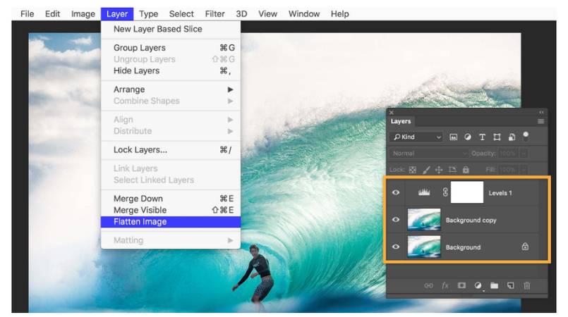Choose Group Layers
The height and width of the screenshot is (317, 568).
click(171, 48)
